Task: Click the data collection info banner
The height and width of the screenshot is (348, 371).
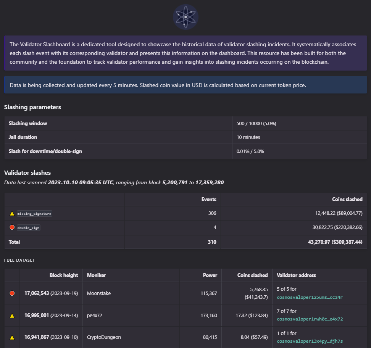Action: 185,85
